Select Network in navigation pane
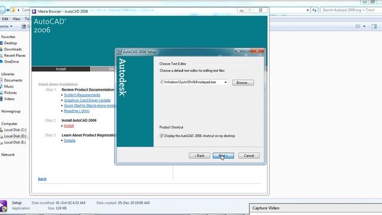Viewport: 382px width, 215px height. point(8,155)
